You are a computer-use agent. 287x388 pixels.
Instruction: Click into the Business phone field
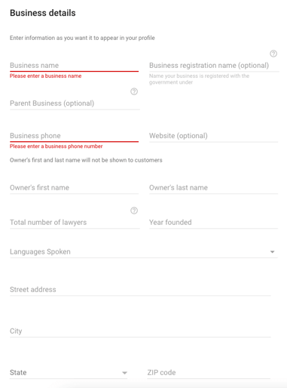74,136
